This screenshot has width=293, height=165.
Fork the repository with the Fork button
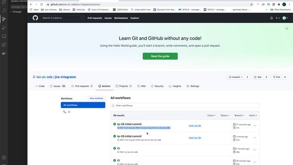(x=277, y=77)
